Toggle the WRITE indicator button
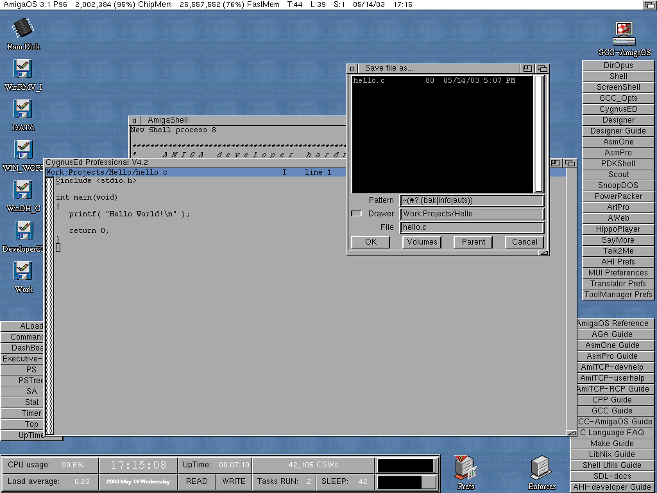Image resolution: width=657 pixels, height=493 pixels. click(234, 481)
